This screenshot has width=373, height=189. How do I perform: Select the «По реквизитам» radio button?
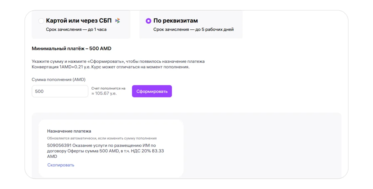pyautogui.click(x=148, y=21)
